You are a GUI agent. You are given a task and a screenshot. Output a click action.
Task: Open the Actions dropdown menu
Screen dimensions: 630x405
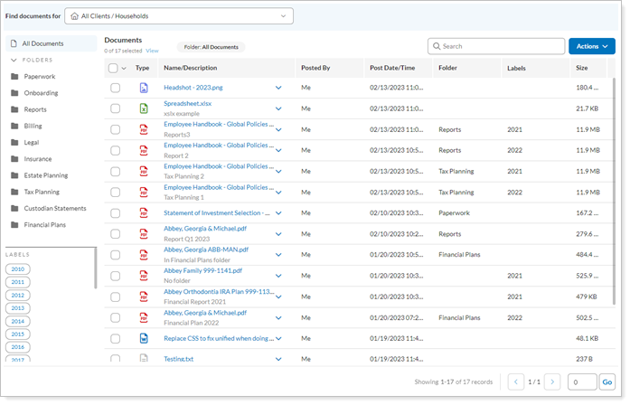[x=591, y=45]
